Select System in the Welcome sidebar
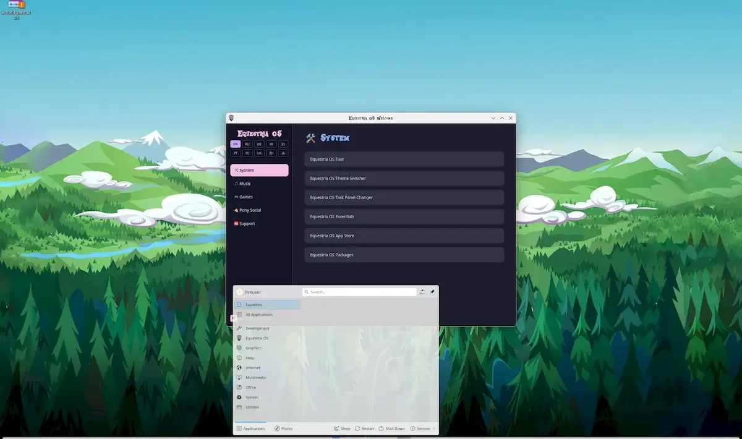 click(x=259, y=170)
